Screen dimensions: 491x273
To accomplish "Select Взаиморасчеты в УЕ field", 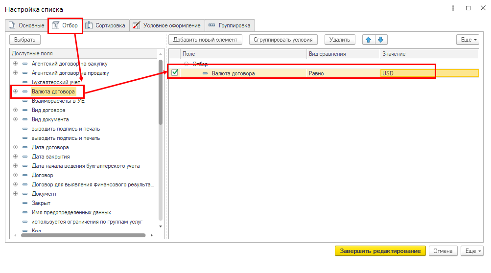I will click(58, 101).
